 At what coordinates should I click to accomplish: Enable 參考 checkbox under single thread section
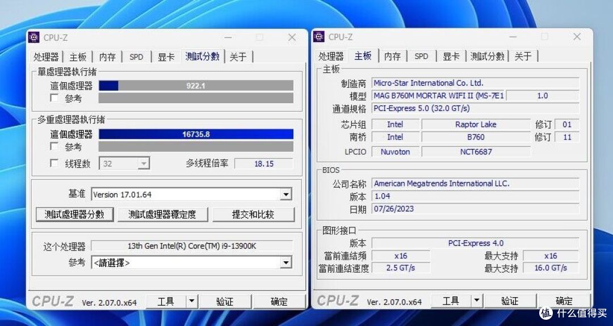pos(54,98)
